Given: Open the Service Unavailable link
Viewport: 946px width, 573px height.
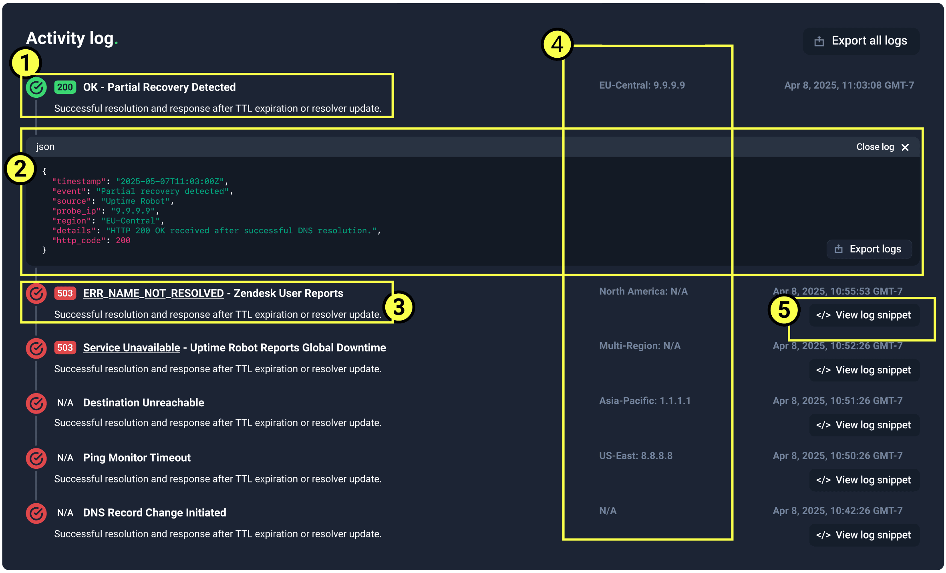Looking at the screenshot, I should click(131, 348).
